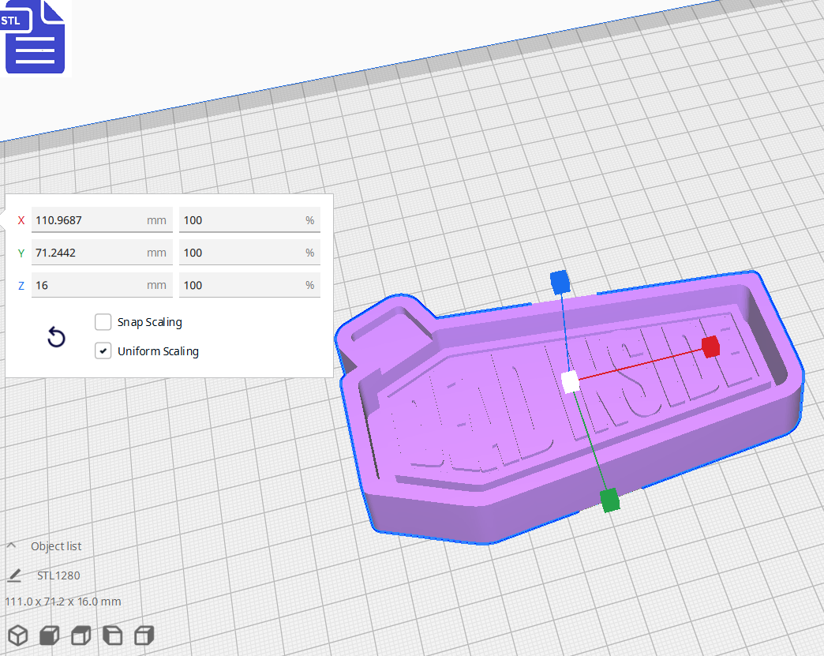Viewport: 824px width, 656px height.
Task: Toggle the Snap Scaling checkbox off then verify
Action: tap(103, 321)
